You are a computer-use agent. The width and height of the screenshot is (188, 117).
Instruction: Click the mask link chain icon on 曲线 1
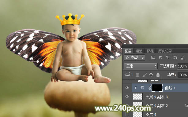(150, 88)
